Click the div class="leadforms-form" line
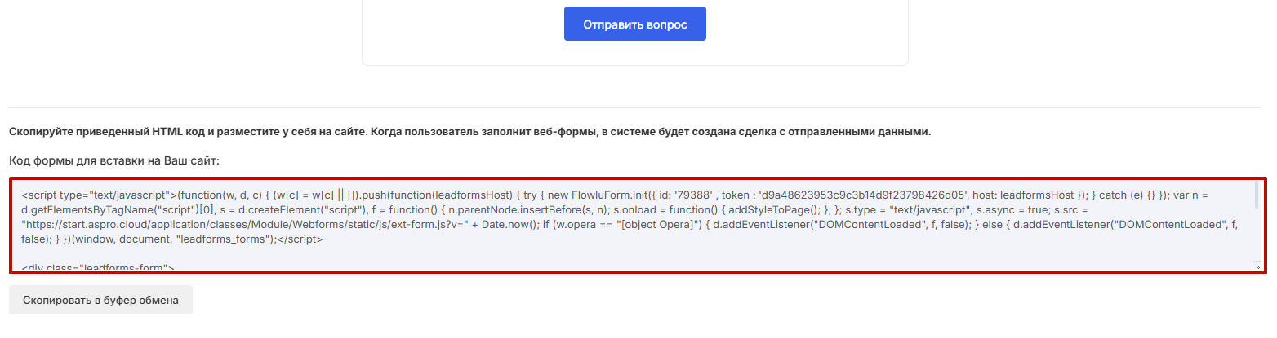 (x=98, y=267)
